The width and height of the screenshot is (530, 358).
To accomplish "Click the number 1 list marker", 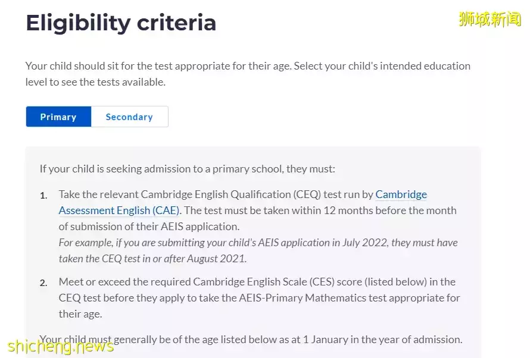I will coord(43,195).
